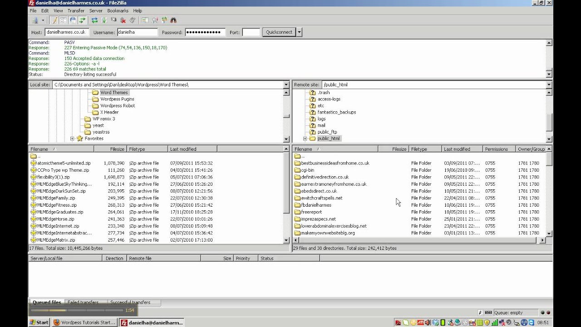Image resolution: width=581 pixels, height=327 pixels.
Task: Sort remote files by Permissions column
Action: (x=499, y=149)
